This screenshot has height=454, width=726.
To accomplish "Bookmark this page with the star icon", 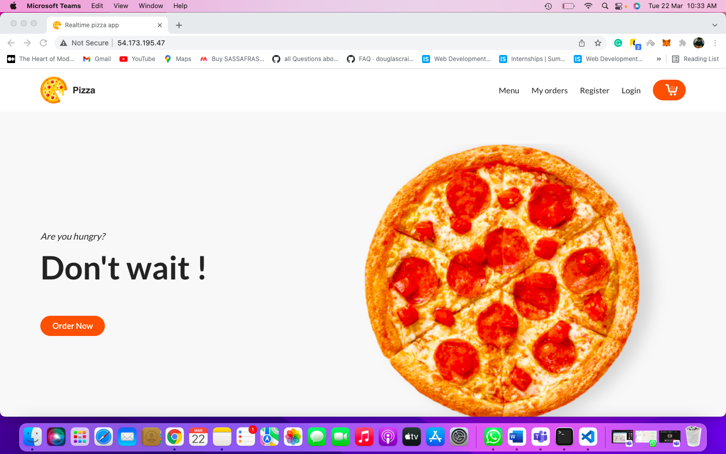I will (x=598, y=43).
